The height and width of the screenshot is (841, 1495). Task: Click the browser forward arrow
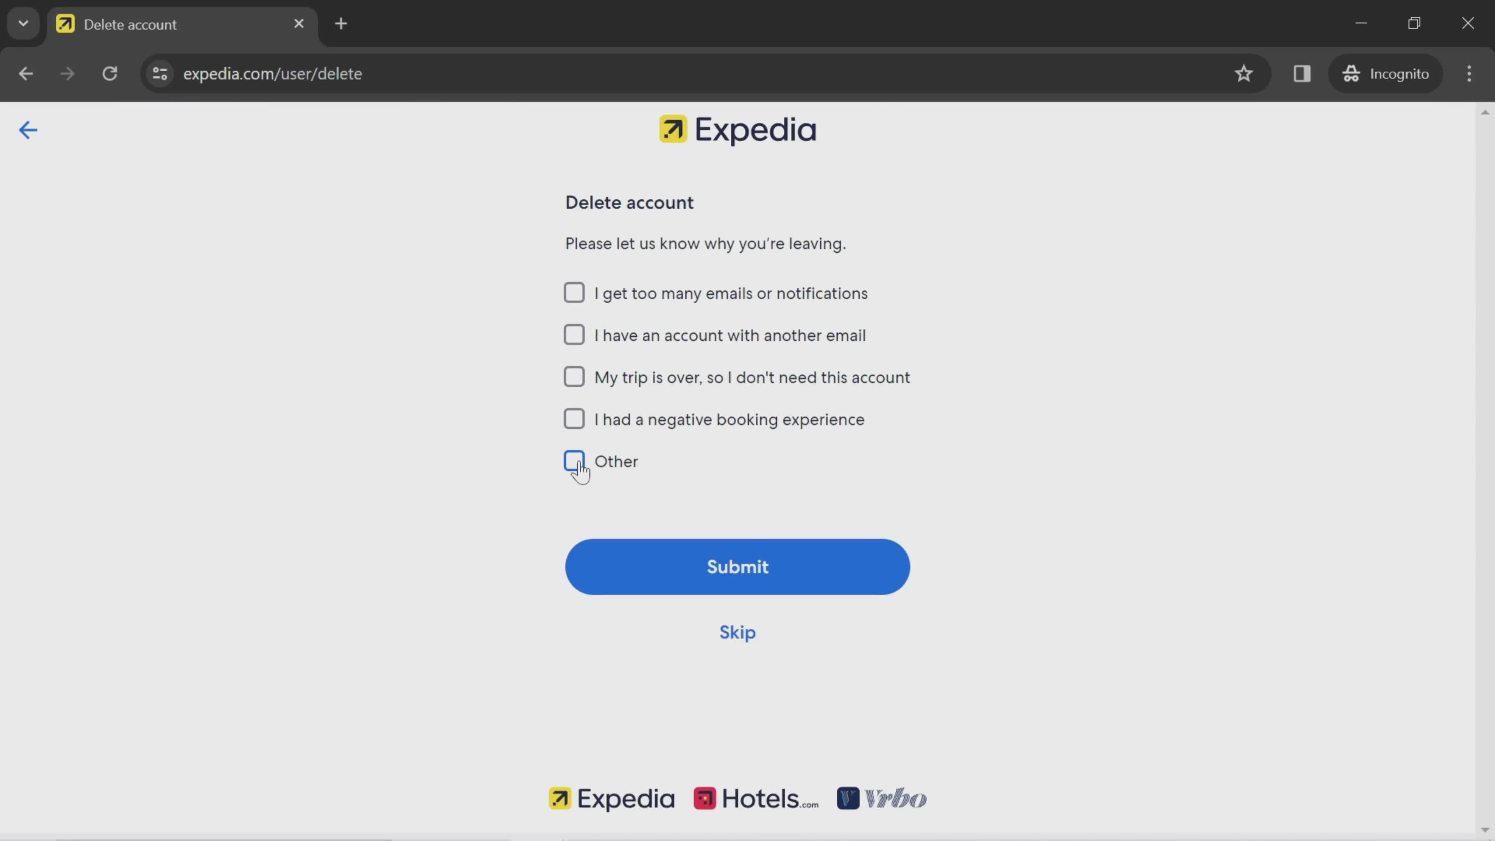(x=67, y=74)
